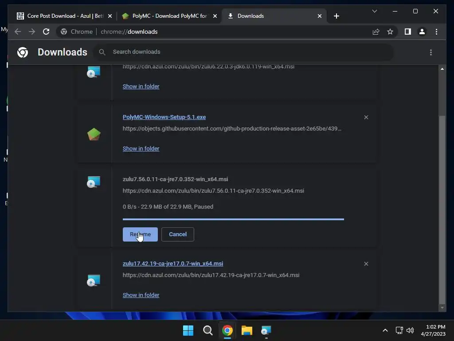Viewport: 454px width, 341px height.
Task: Click the Chrome logo beside Downloads heading
Action: (x=23, y=52)
